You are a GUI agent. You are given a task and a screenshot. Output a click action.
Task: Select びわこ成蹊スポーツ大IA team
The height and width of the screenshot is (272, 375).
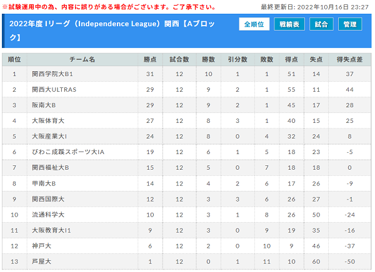(x=68, y=152)
